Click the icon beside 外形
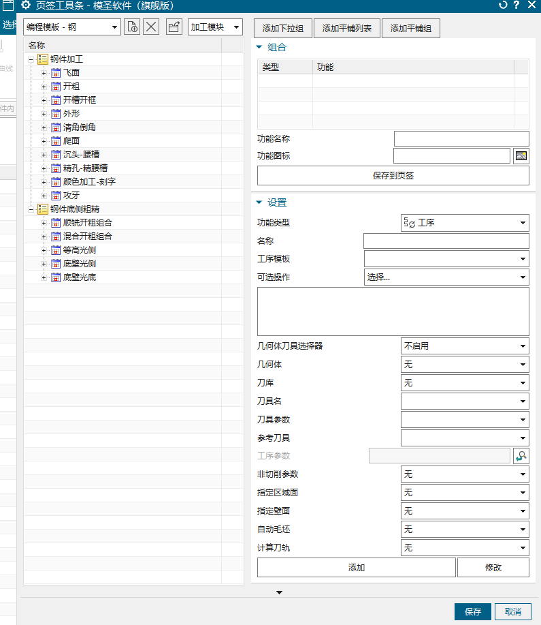 click(56, 114)
